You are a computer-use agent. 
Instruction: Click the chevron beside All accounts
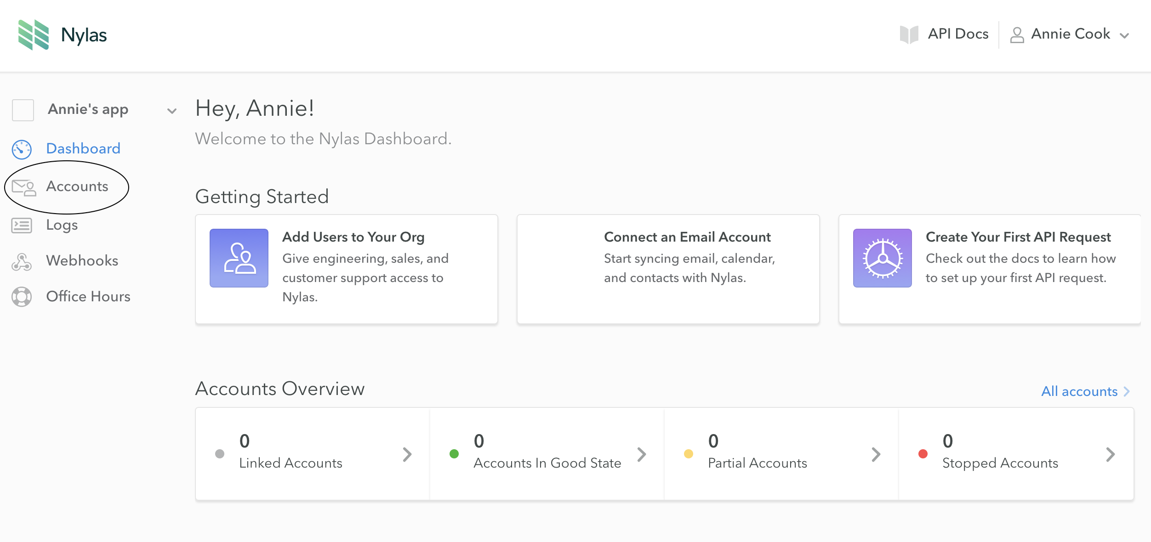pyautogui.click(x=1126, y=391)
